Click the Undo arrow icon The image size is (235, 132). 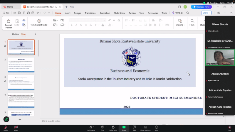[38, 13]
